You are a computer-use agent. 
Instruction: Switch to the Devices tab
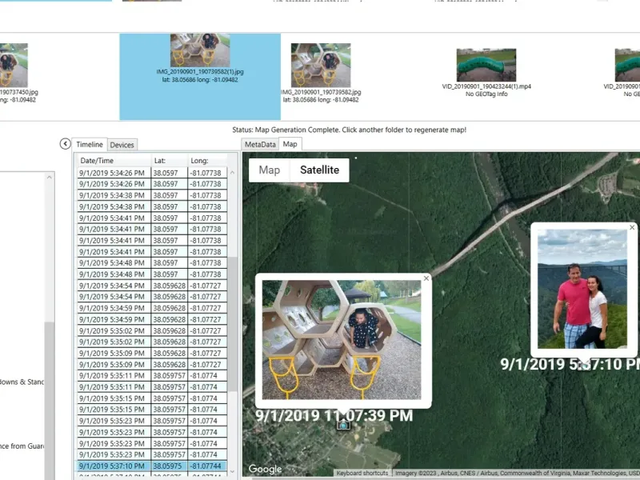(122, 145)
